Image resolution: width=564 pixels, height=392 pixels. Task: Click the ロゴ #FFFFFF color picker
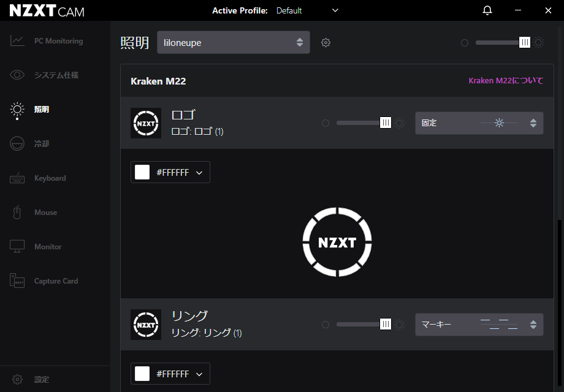[x=170, y=173]
